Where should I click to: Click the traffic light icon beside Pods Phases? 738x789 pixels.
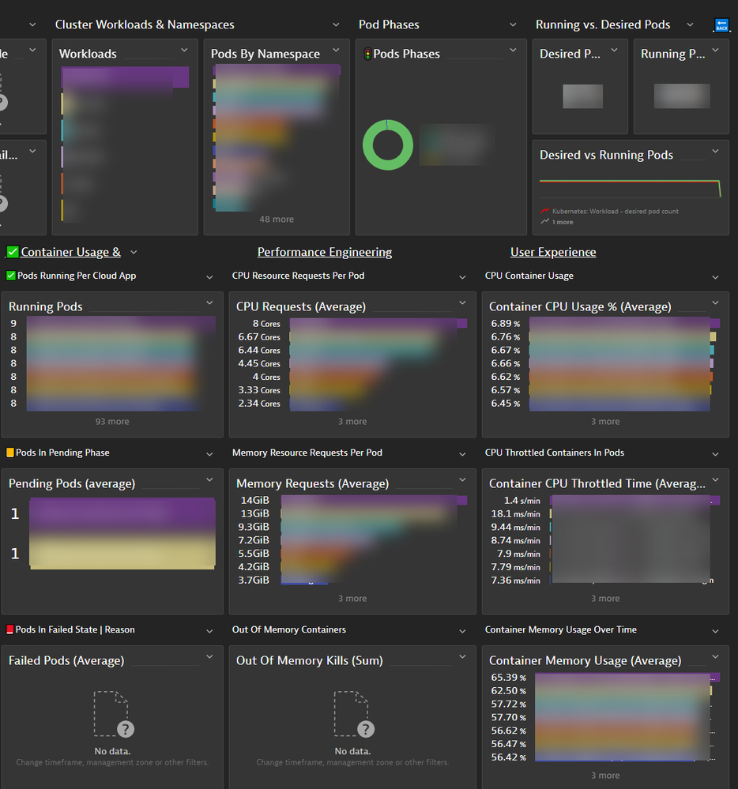367,54
